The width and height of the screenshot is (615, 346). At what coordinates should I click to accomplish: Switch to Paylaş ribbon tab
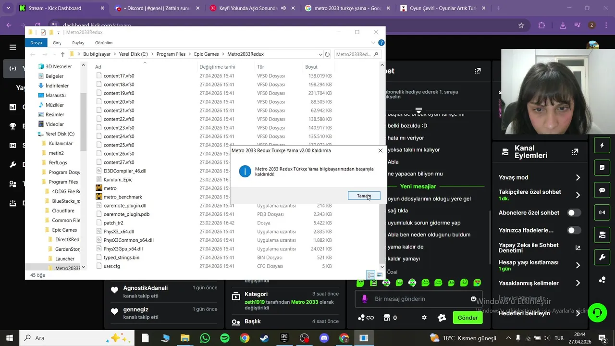[x=78, y=43]
